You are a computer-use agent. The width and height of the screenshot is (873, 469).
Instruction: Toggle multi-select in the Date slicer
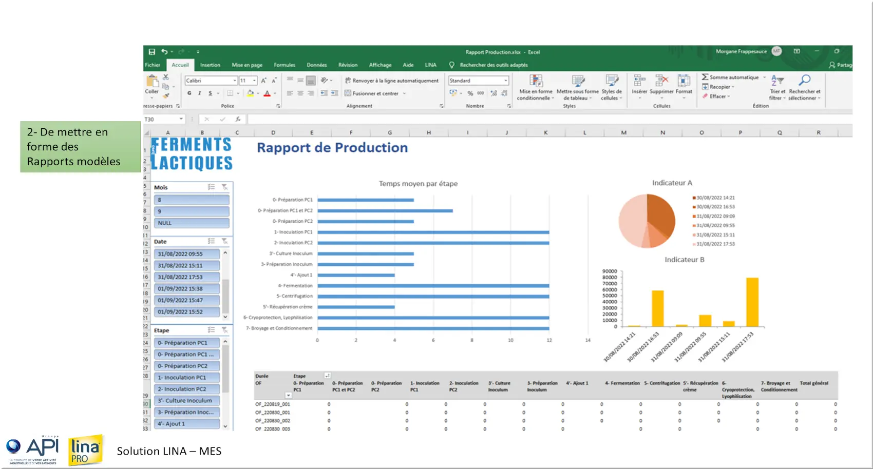tap(211, 241)
